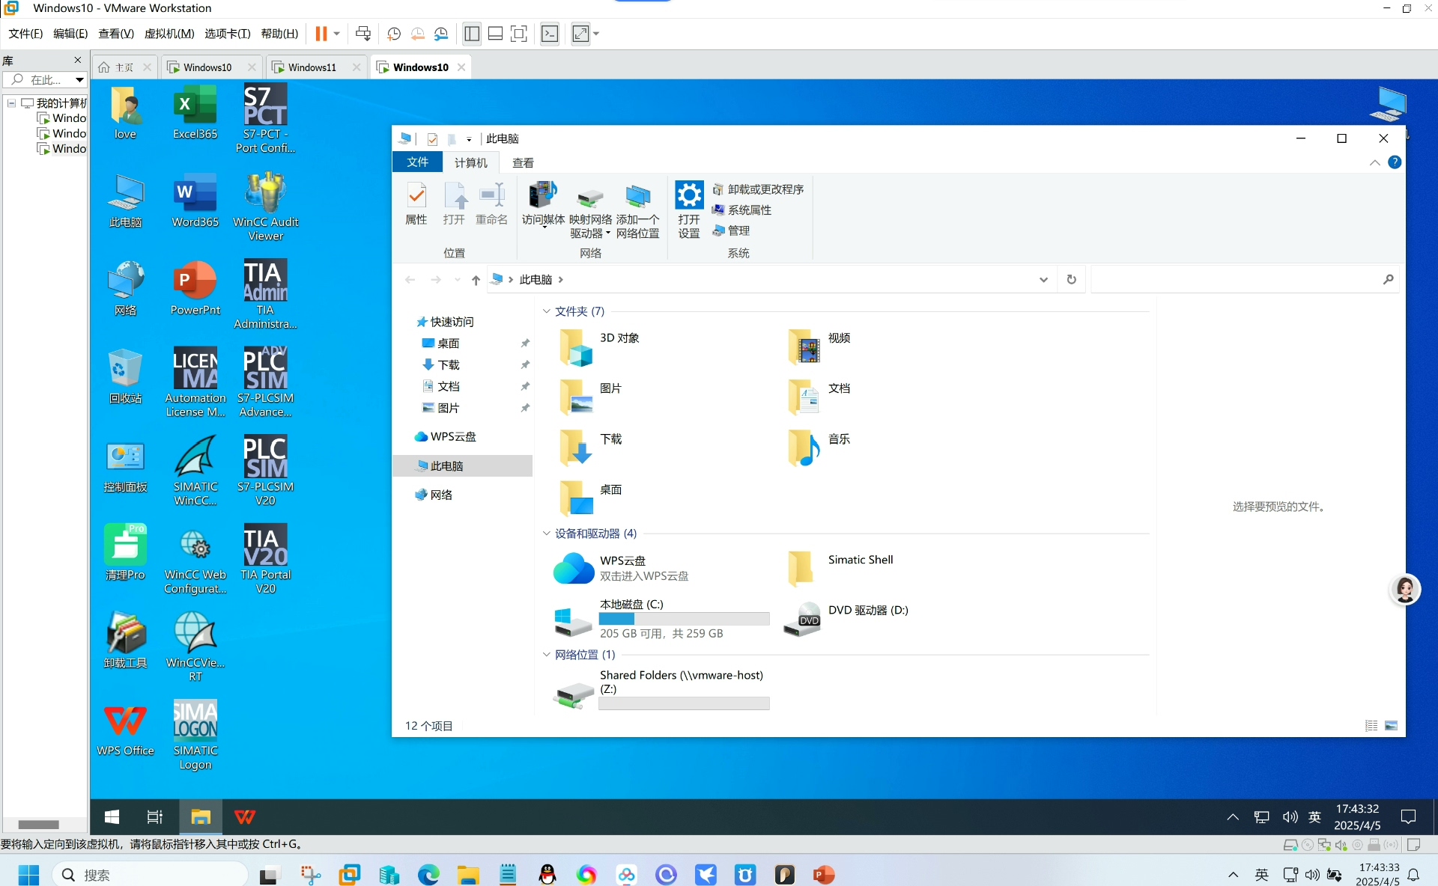Click the 映射网络驱动器 ribbon icon

[590, 210]
